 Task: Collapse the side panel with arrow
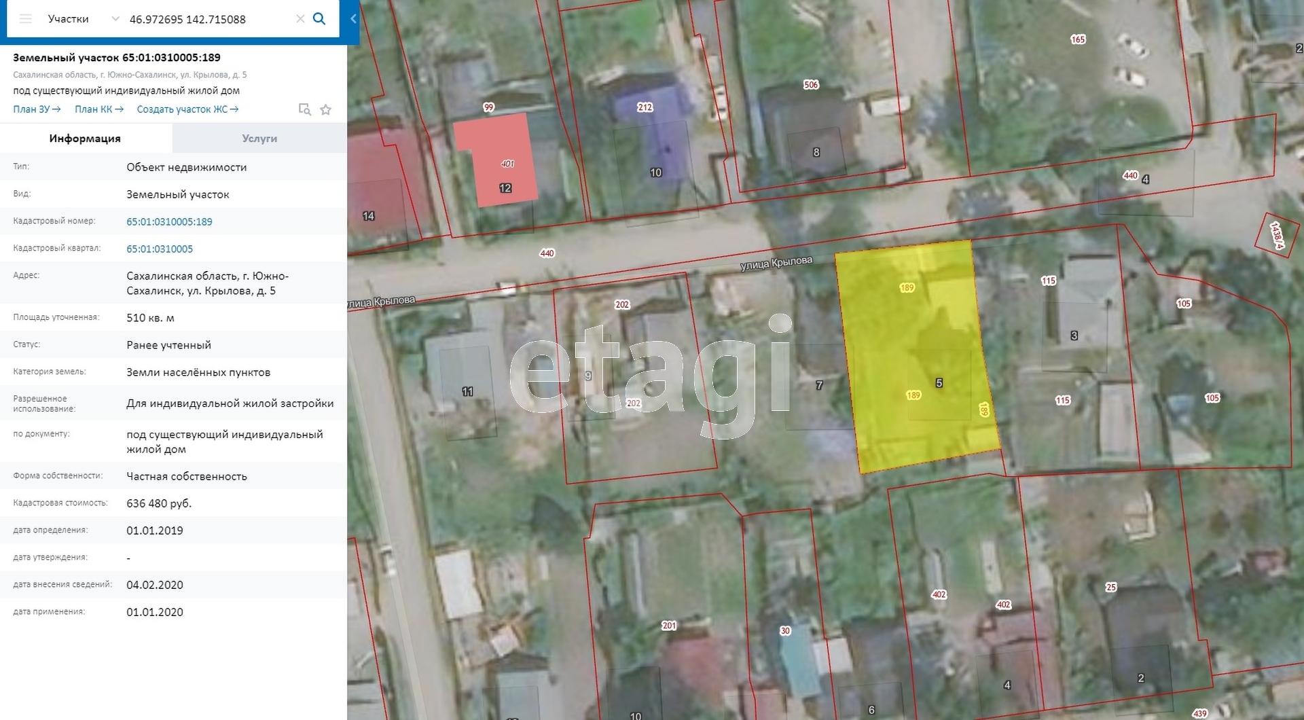click(x=353, y=19)
